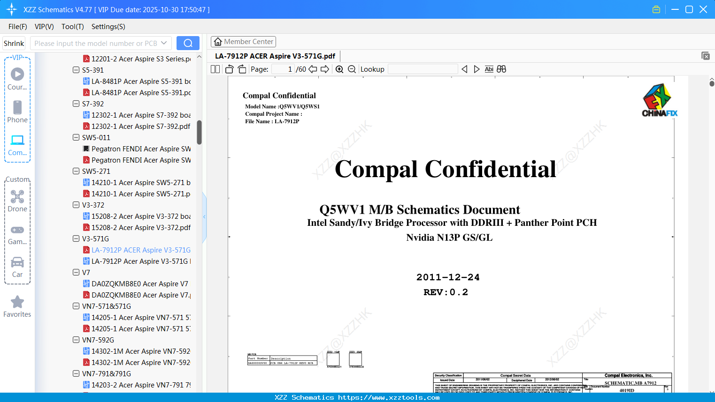The height and width of the screenshot is (402, 715).
Task: Go to previous page arrow
Action: pyautogui.click(x=313, y=69)
